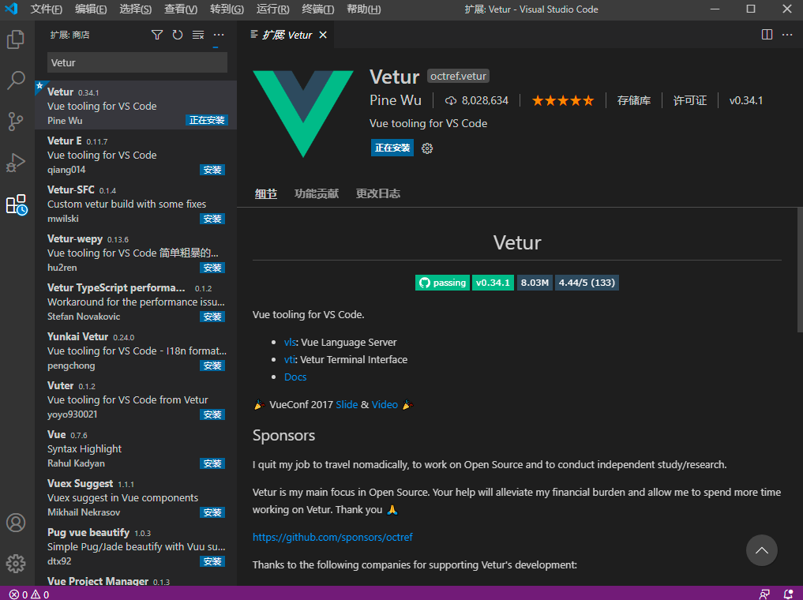Screen dimensions: 803x600
Task: Click the download count cloud icon
Action: (x=451, y=101)
